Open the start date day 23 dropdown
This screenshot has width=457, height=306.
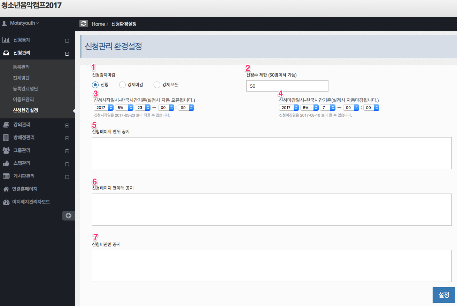[143, 108]
